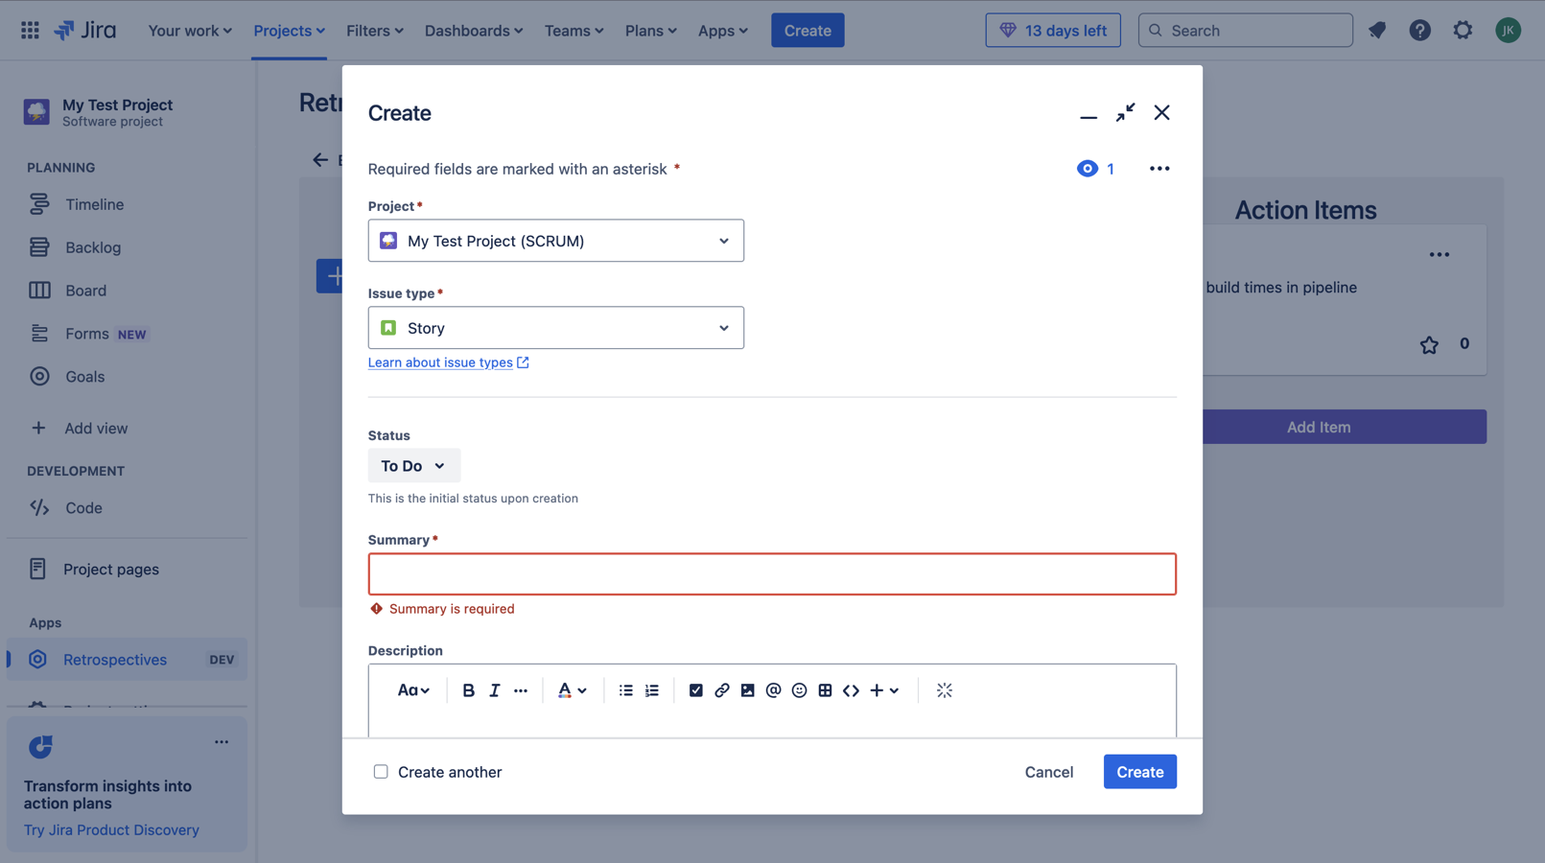Open the Projects menu

pyautogui.click(x=289, y=30)
